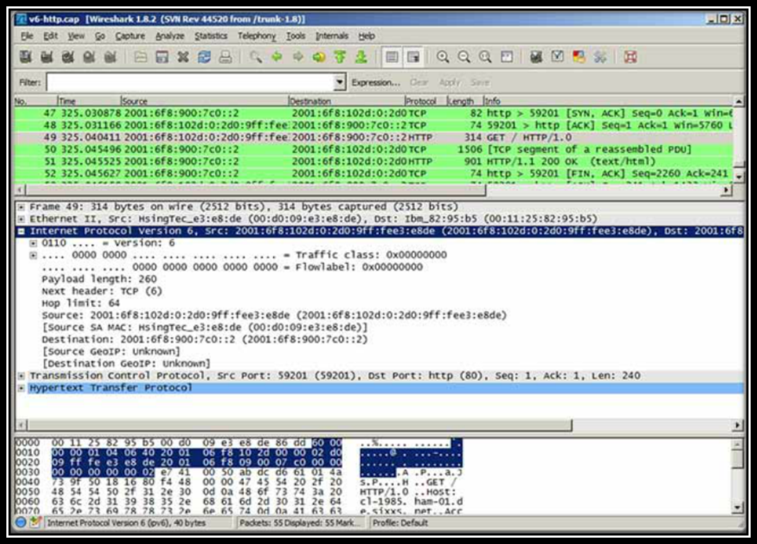Viewport: 757px width, 544px height.
Task: Open the Filter history dropdown arrow
Action: pos(340,83)
